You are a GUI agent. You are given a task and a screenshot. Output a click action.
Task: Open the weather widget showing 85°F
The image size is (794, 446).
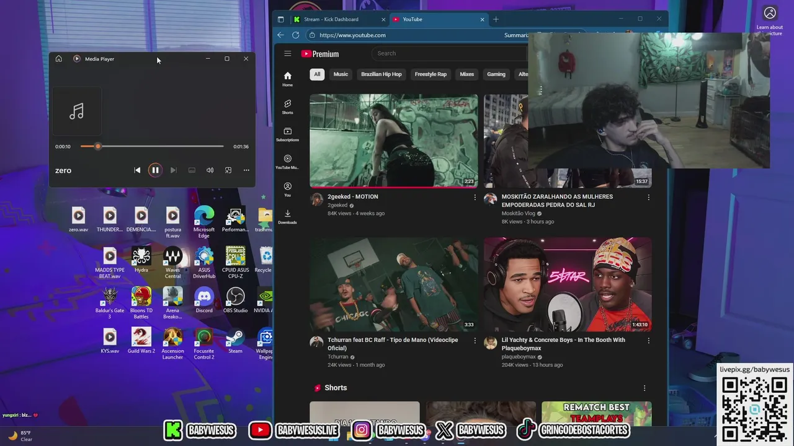pyautogui.click(x=20, y=436)
